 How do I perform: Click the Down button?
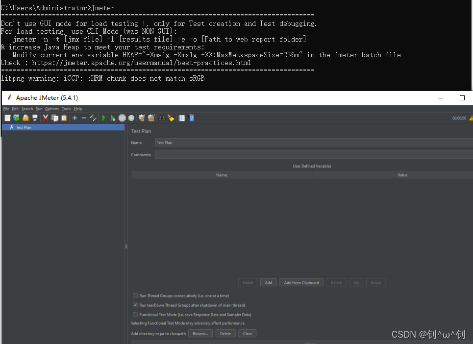pyautogui.click(x=375, y=282)
